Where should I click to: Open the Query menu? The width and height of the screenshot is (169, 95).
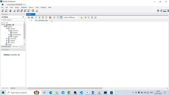pos(17,7)
